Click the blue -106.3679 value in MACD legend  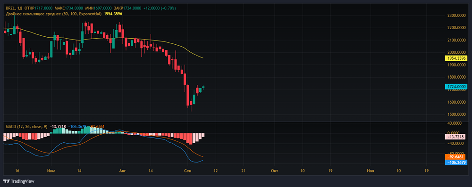(77, 127)
